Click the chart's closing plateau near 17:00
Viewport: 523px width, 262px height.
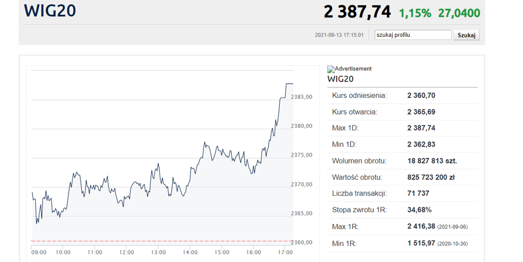pos(290,84)
